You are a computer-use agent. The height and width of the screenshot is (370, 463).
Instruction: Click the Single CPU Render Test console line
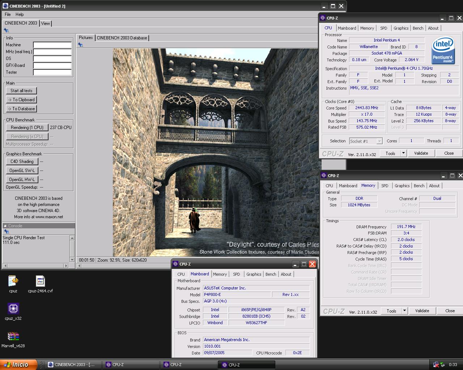pyautogui.click(x=24, y=238)
